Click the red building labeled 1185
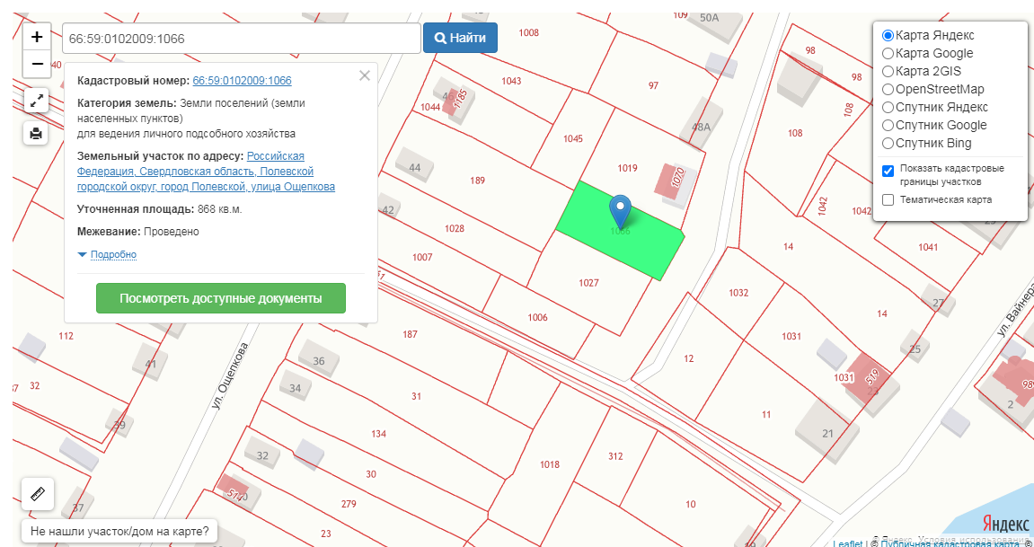 pos(455,101)
